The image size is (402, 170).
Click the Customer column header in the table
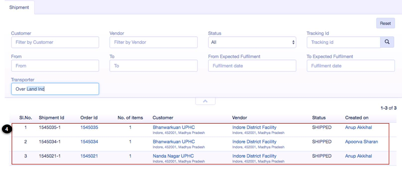(163, 118)
